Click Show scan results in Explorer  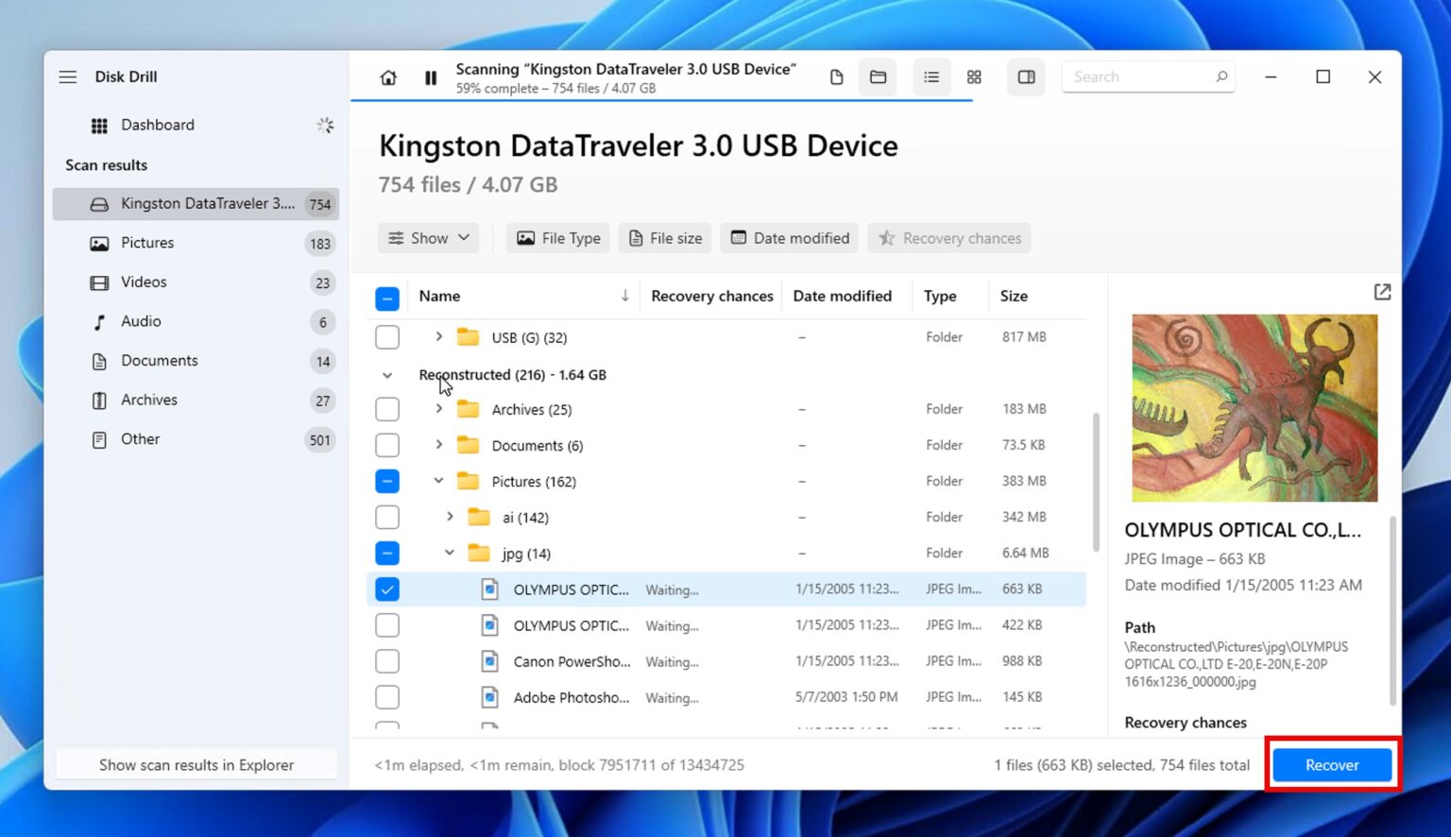(196, 764)
